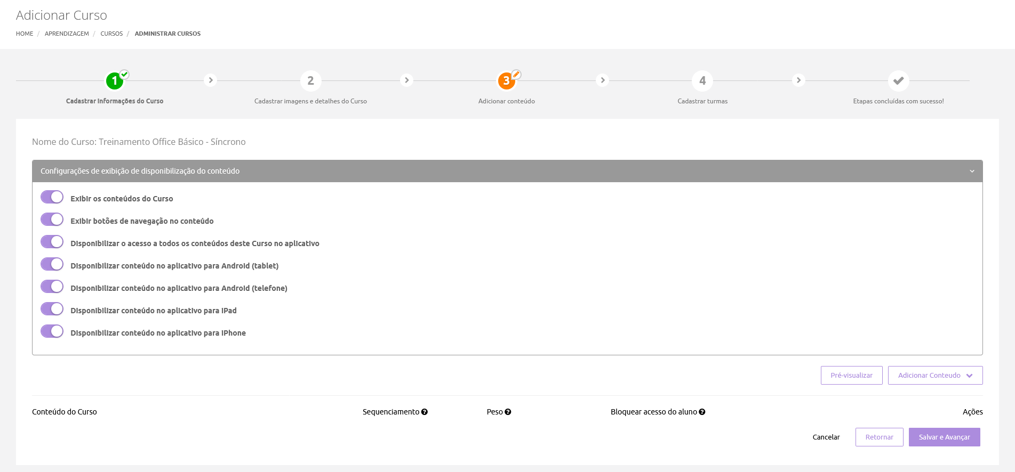Click arrow between steps 1 and 2

pos(211,80)
